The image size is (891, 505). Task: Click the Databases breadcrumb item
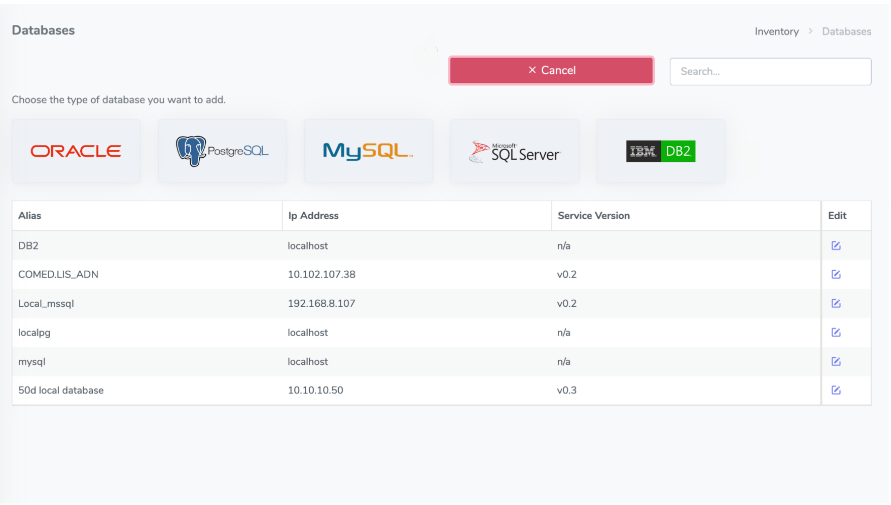point(846,31)
